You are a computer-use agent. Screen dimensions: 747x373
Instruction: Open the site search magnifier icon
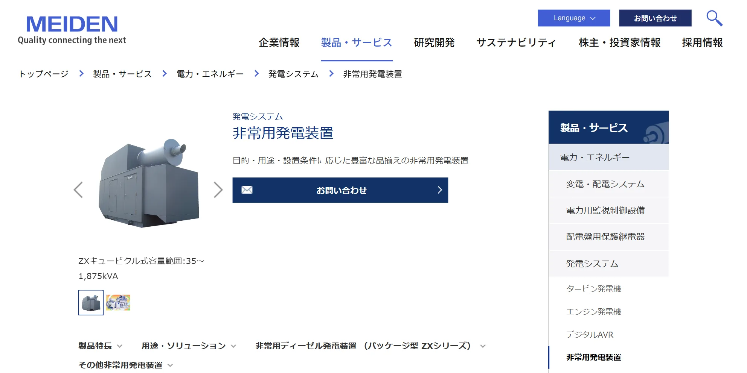(714, 18)
